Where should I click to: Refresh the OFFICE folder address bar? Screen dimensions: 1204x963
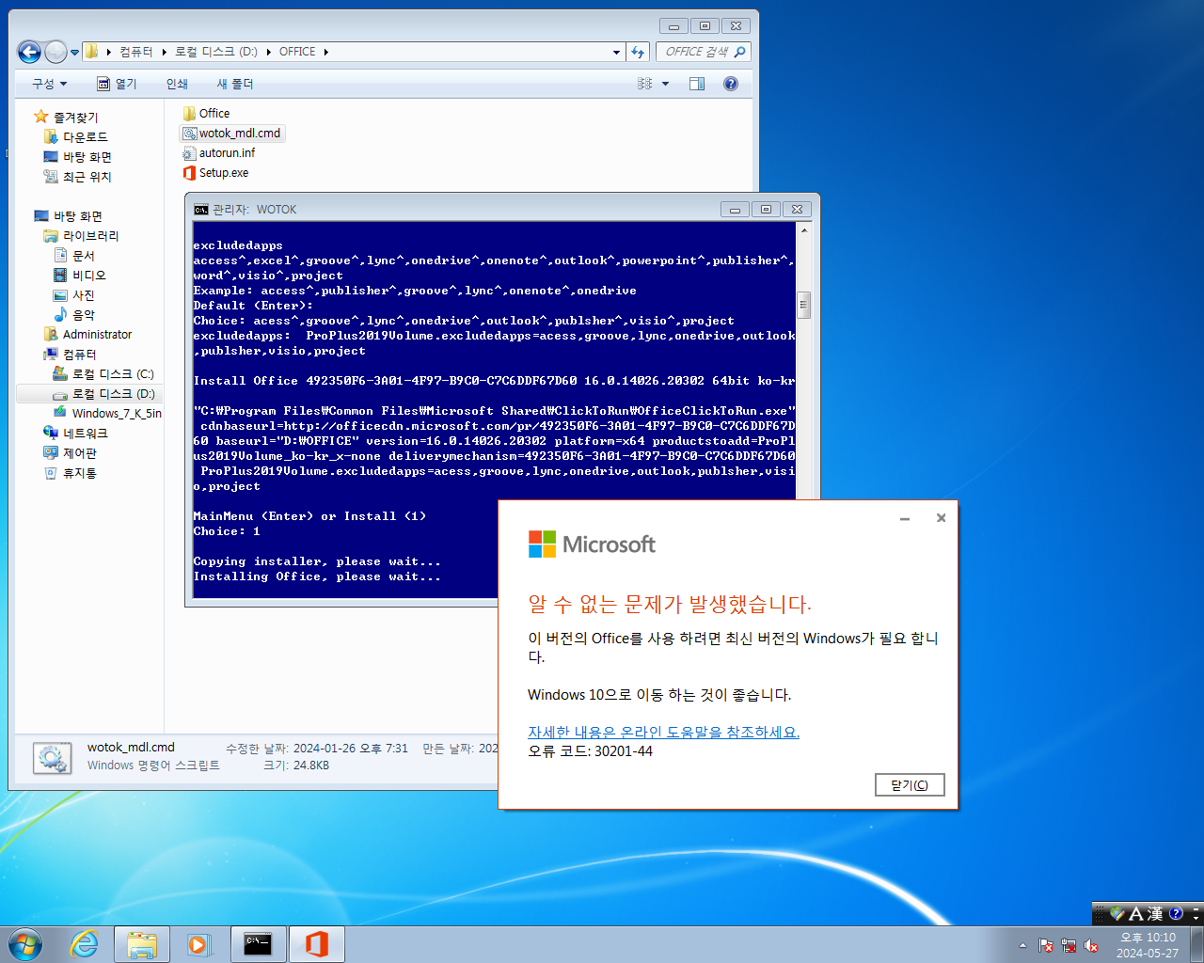(x=638, y=52)
